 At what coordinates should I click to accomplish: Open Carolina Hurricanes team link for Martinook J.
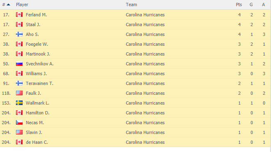[145, 54]
